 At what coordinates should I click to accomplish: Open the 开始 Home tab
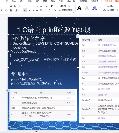6,1
